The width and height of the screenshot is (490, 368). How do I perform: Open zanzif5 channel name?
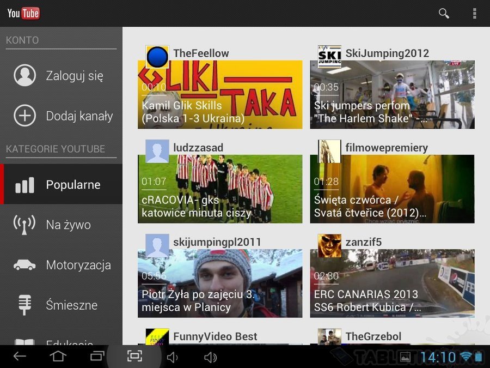point(364,242)
